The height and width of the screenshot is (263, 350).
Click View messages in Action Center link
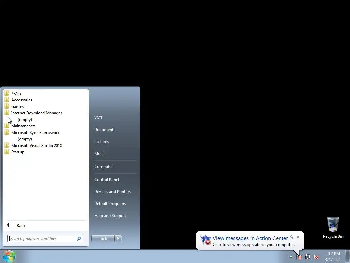(x=250, y=238)
